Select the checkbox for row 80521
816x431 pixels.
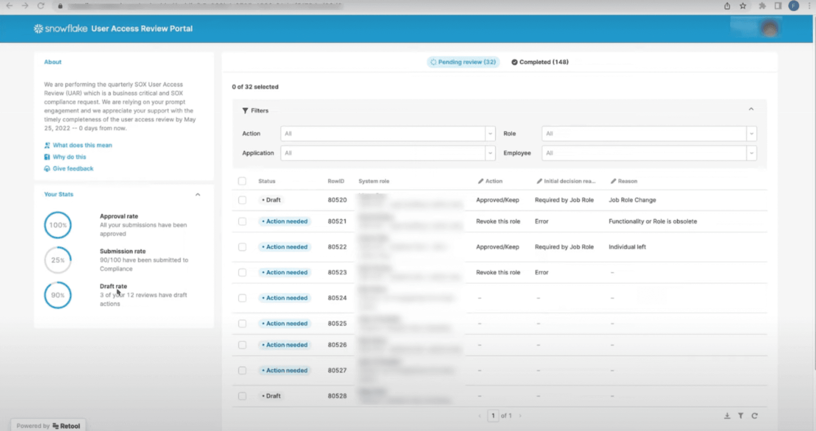(242, 221)
